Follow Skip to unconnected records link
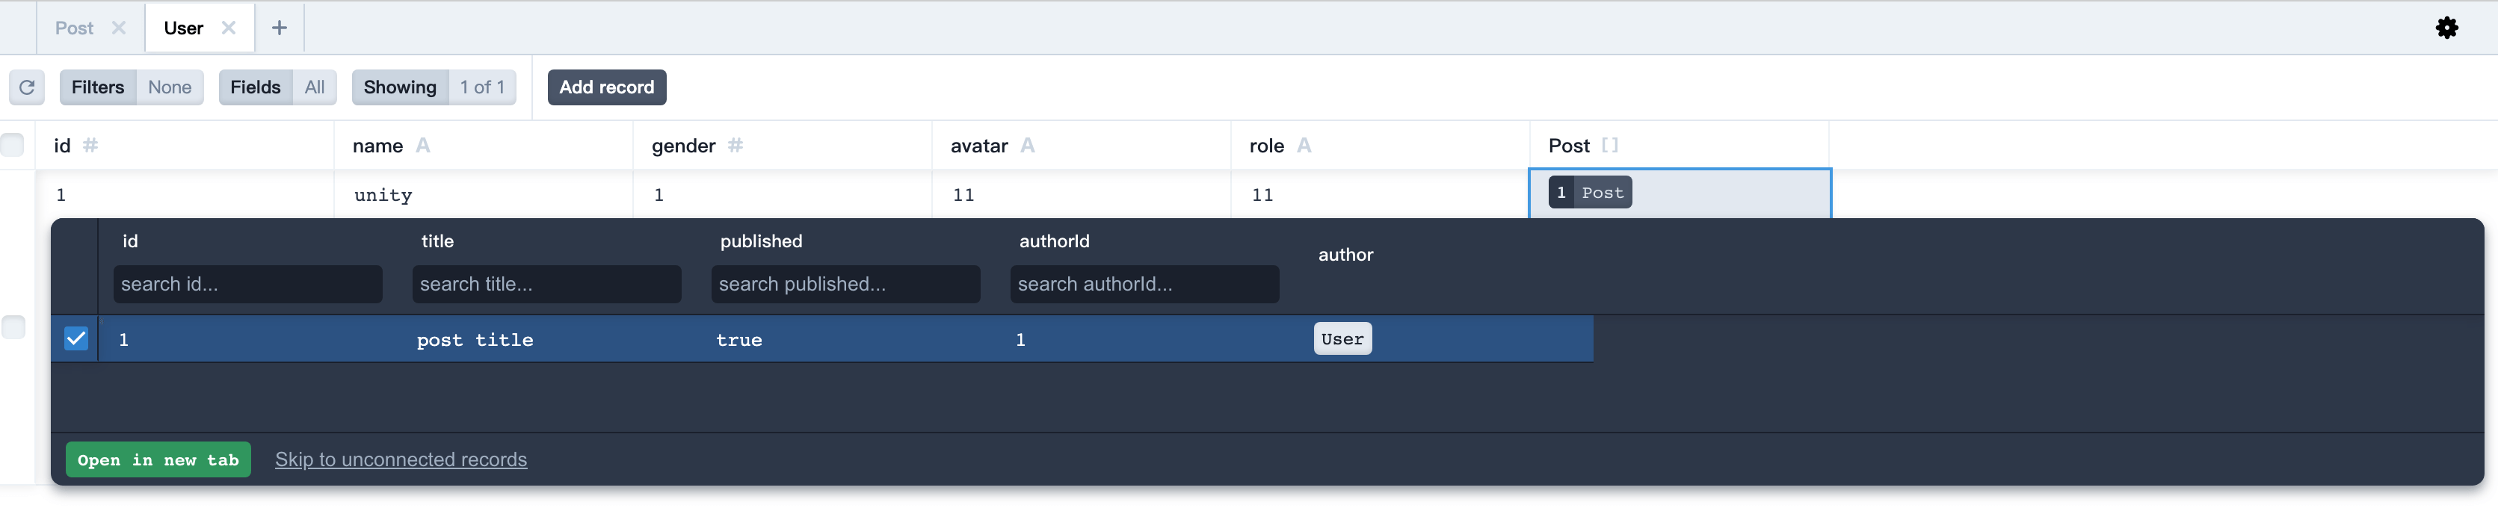Viewport: 2498px width, 508px height. pos(401,459)
